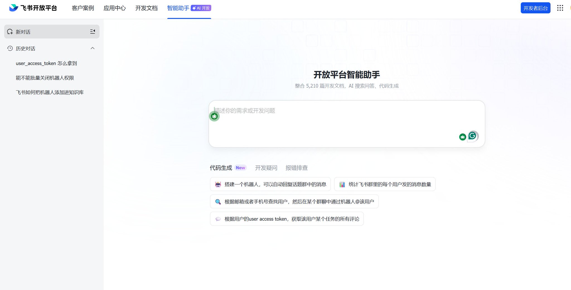Open the 应用中心 menu
This screenshot has width=571, height=290.
115,8
